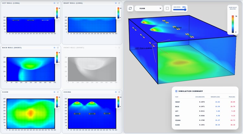This screenshot has height=134, width=243.
Task: Open the FLOOR face selector dropdown
Action: pos(149,8)
